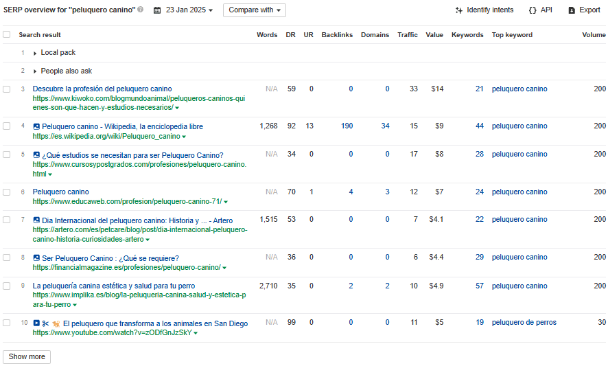Open the 'Descubre la profesión del peluquero canino' link
The image size is (608, 366).
click(102, 89)
